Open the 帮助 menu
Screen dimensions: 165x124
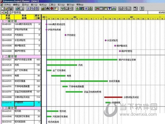pyautogui.click(x=80, y=5)
